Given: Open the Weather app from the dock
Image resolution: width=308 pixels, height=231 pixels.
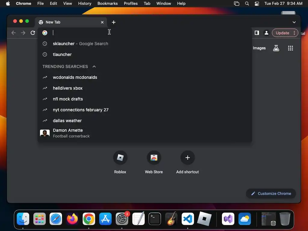Looking at the screenshot, I should [245, 219].
